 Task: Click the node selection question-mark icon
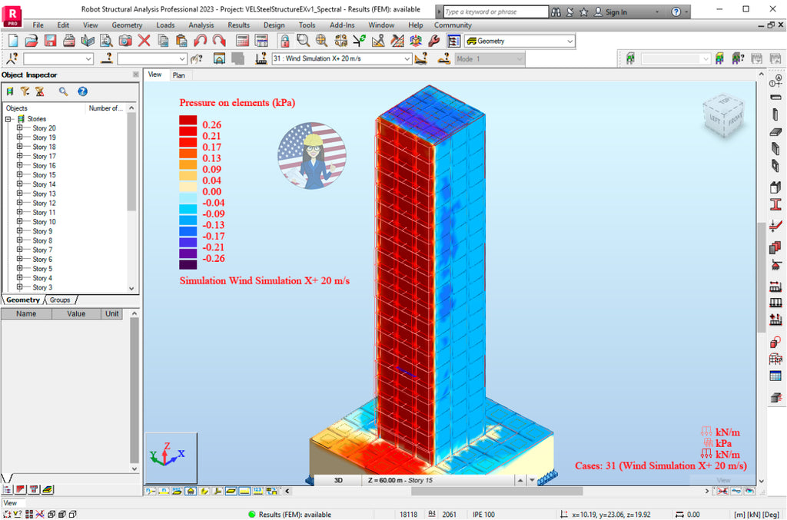point(12,58)
